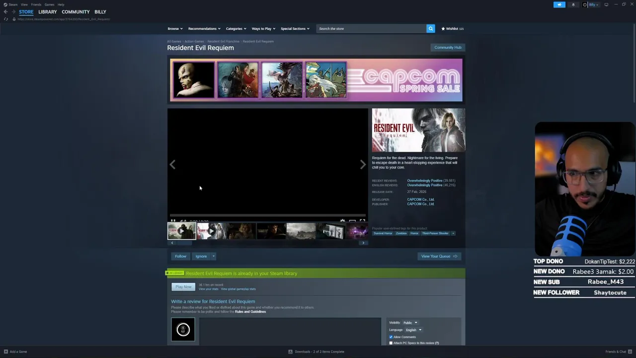Image resolution: width=636 pixels, height=358 pixels.
Task: Expand Recommendations dropdown
Action: (x=204, y=28)
